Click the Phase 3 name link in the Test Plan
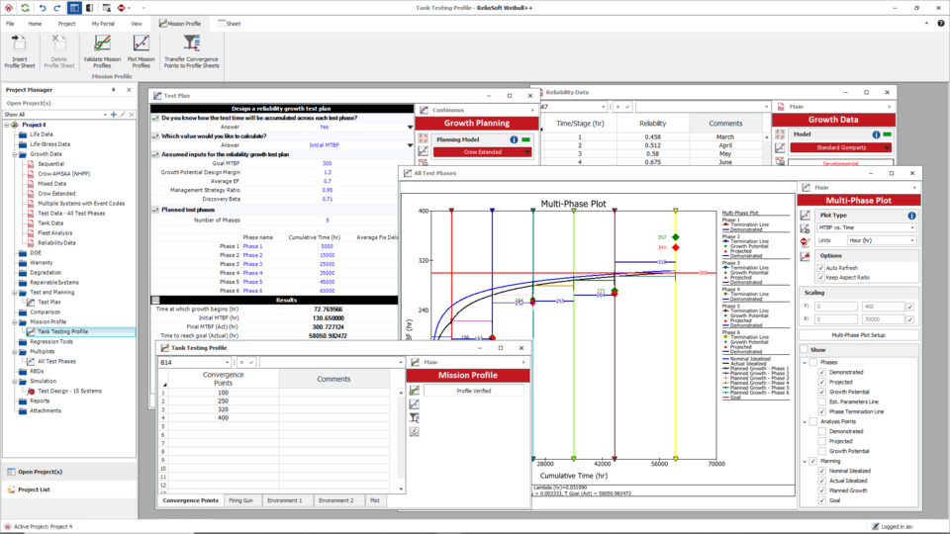 pos(252,264)
